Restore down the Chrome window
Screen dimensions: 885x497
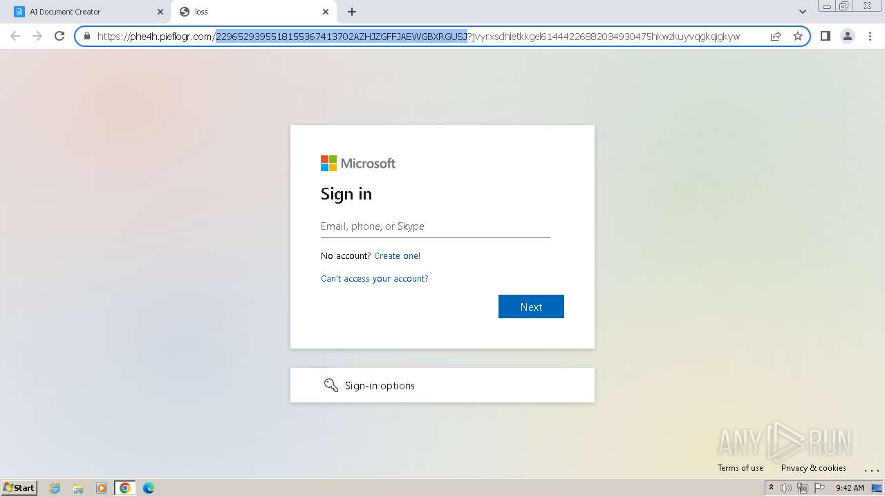(844, 6)
